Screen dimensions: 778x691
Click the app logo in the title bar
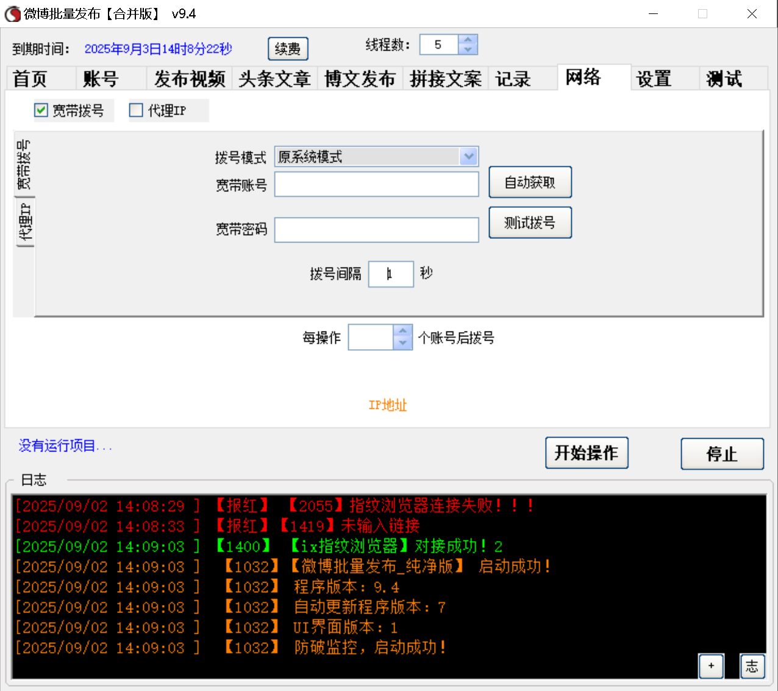12,13
